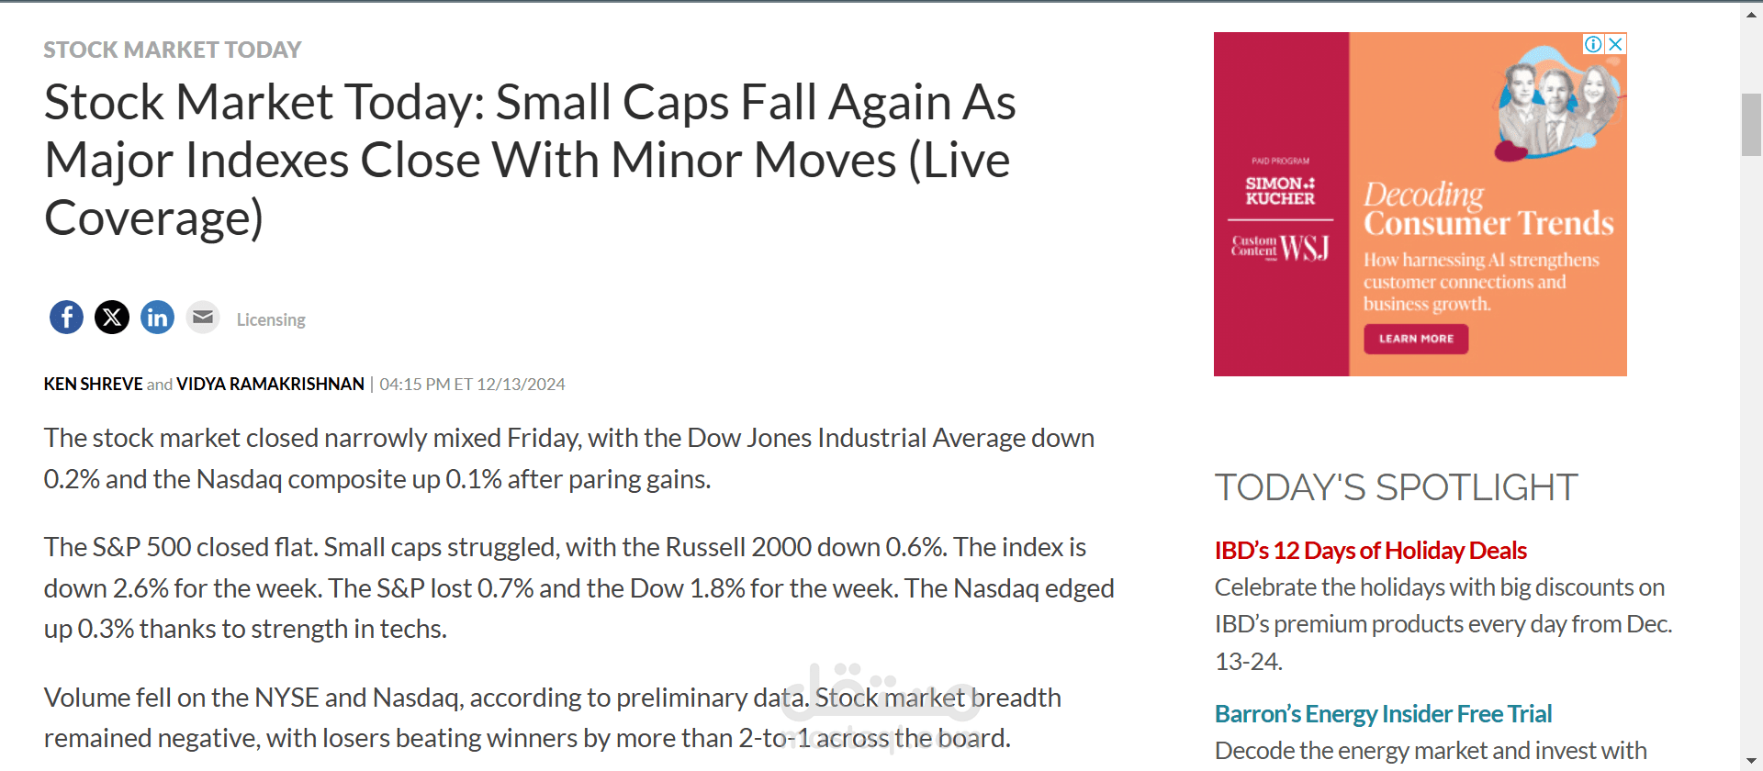Share article on X

[x=112, y=318]
